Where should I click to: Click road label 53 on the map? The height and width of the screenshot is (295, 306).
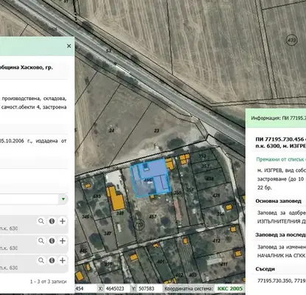coord(108,51)
